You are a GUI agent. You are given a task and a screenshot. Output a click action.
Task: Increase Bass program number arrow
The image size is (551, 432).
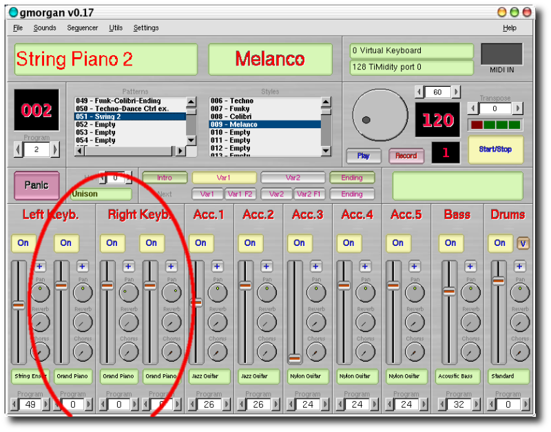(x=476, y=404)
